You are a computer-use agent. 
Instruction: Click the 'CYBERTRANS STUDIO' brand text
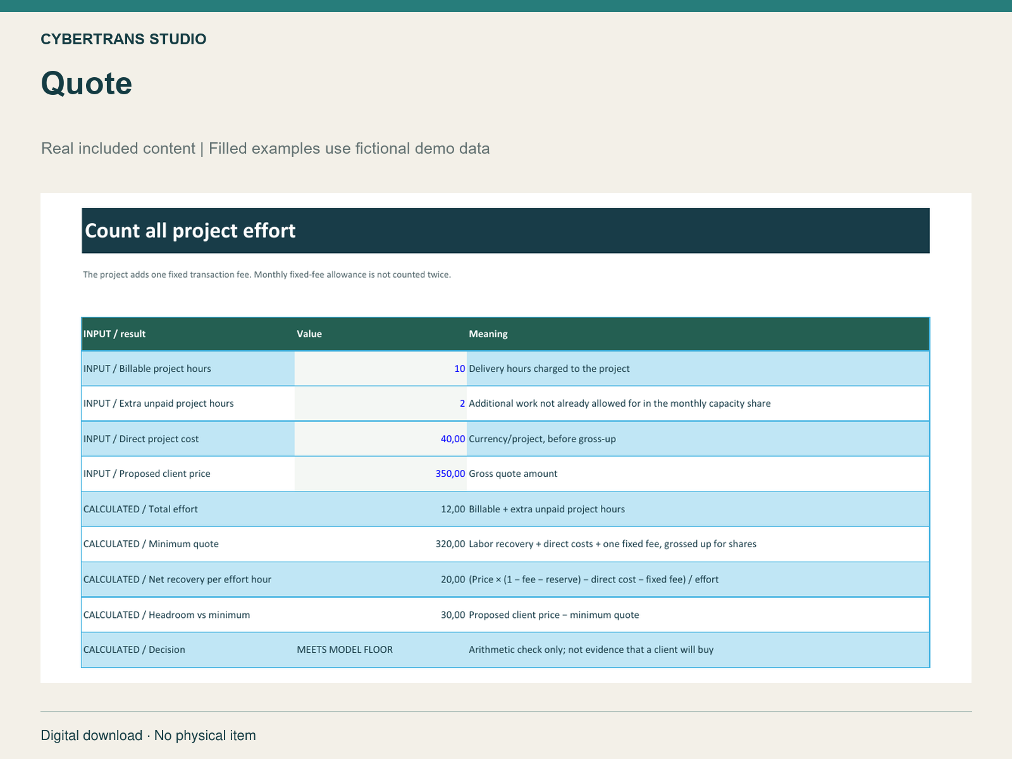coord(123,39)
